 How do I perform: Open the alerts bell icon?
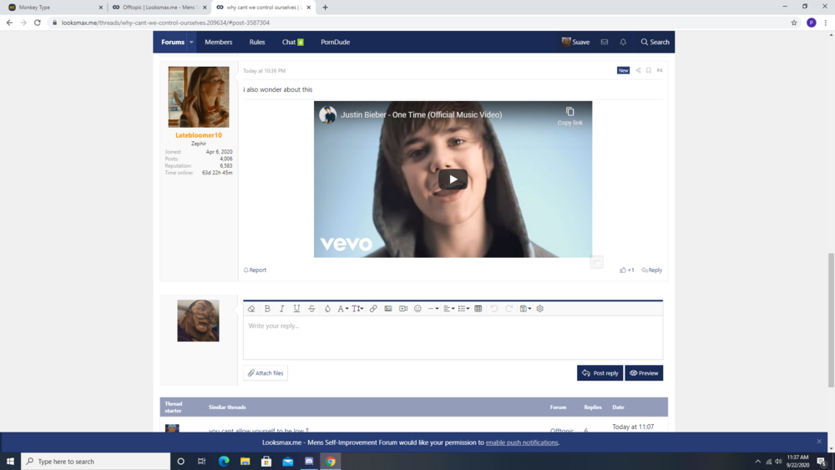click(x=623, y=42)
